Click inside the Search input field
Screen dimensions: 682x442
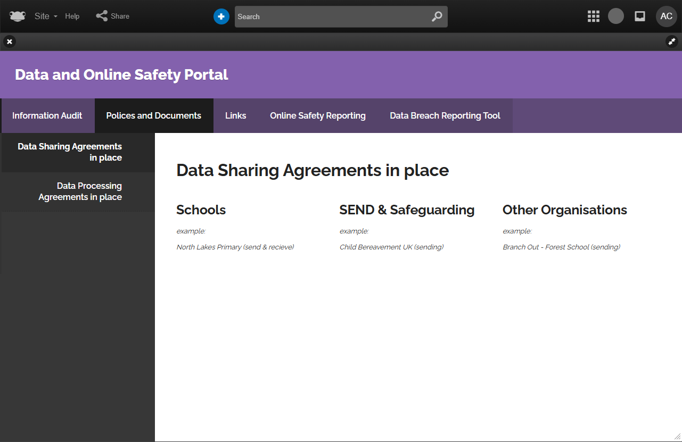tap(330, 16)
